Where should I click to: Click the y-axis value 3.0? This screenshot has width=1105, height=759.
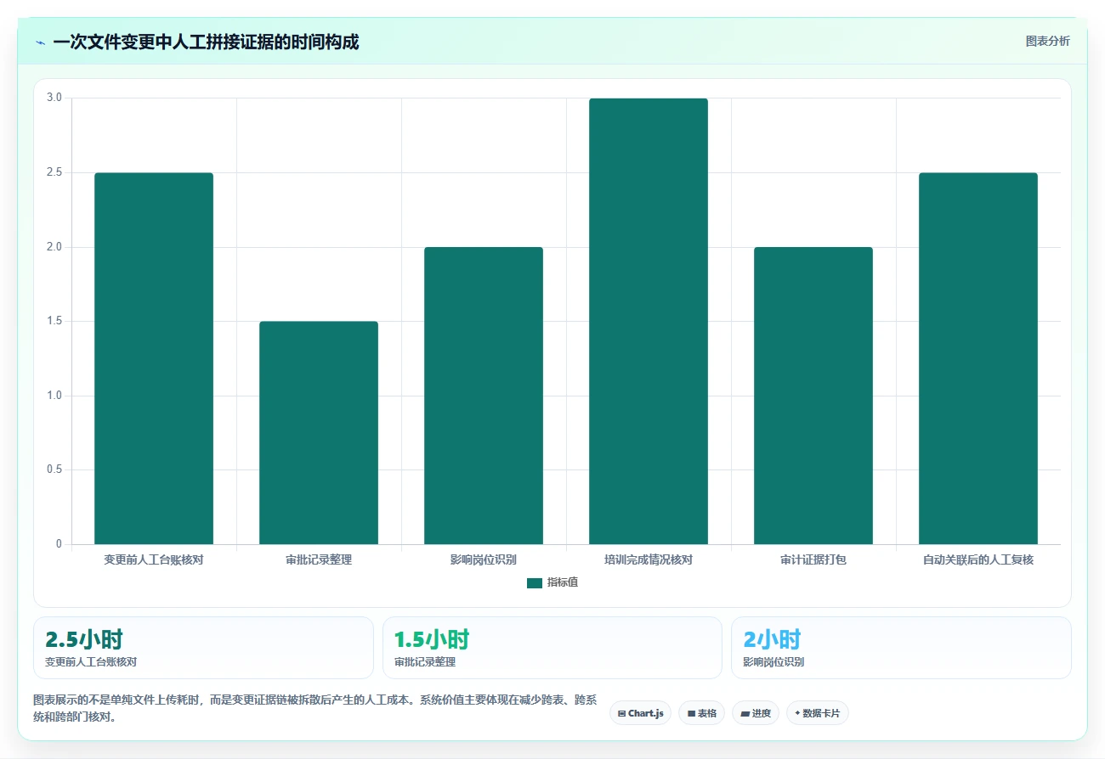(54, 98)
